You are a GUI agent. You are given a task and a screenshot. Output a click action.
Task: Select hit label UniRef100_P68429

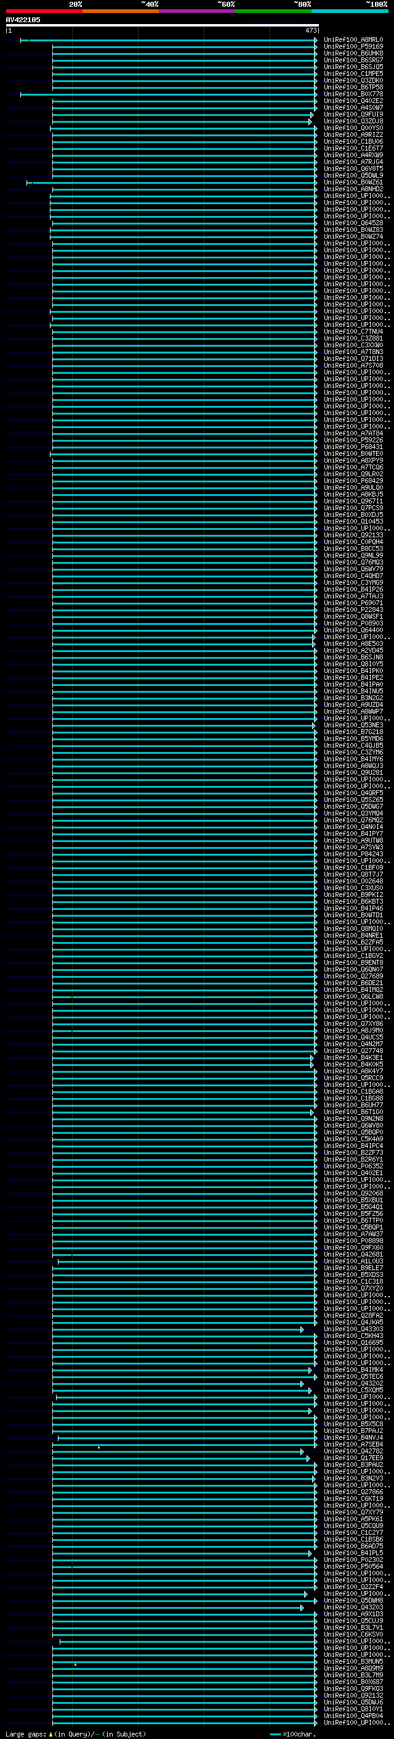pos(353,481)
